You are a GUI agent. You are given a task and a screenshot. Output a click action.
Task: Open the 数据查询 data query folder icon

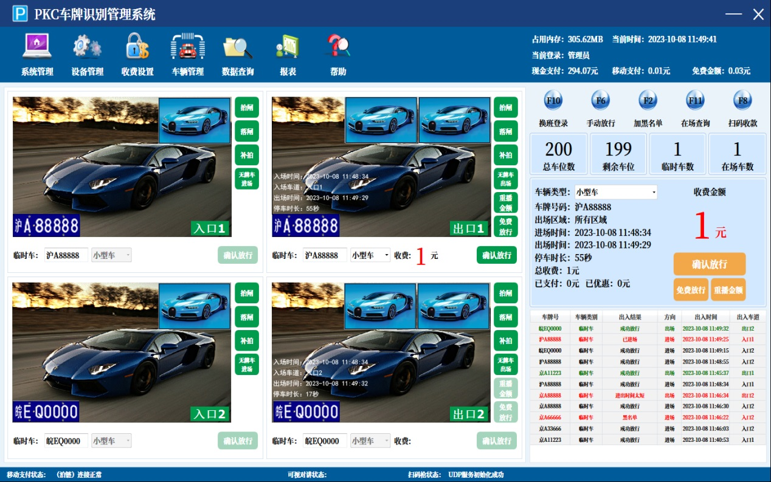(237, 47)
